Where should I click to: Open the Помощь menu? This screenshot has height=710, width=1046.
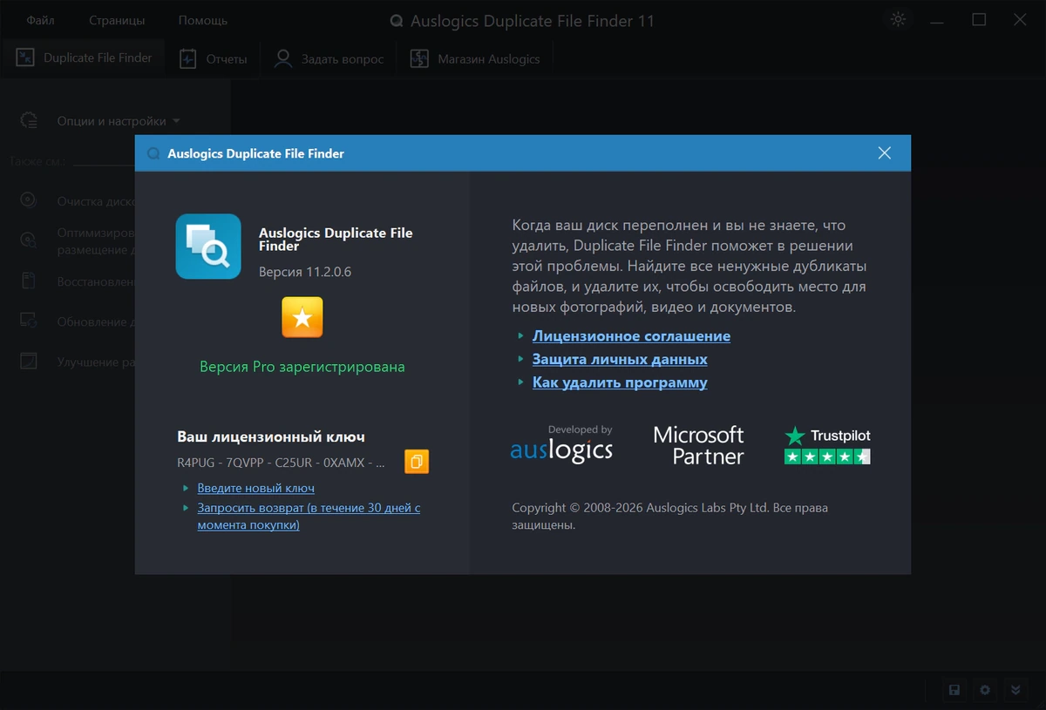203,20
